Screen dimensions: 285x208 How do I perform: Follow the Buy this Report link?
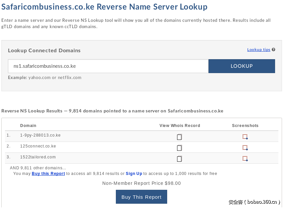[48, 174]
